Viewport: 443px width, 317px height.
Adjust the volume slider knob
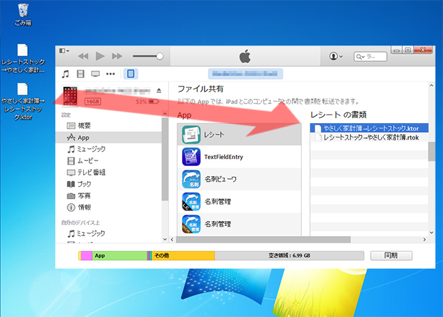(159, 56)
